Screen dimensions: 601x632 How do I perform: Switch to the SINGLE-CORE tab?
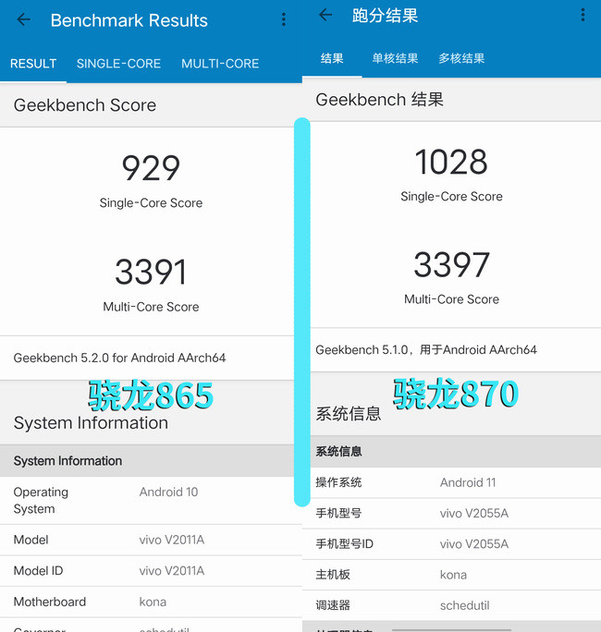[x=118, y=64]
